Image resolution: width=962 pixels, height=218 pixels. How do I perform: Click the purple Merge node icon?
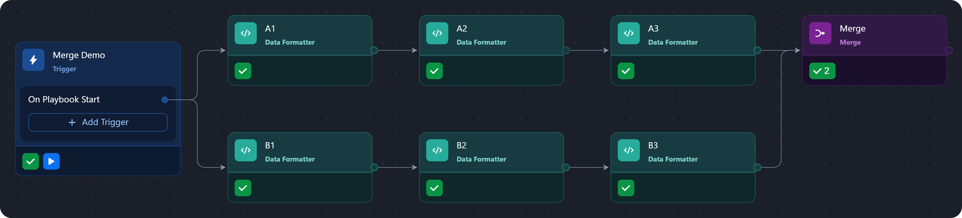pos(820,33)
